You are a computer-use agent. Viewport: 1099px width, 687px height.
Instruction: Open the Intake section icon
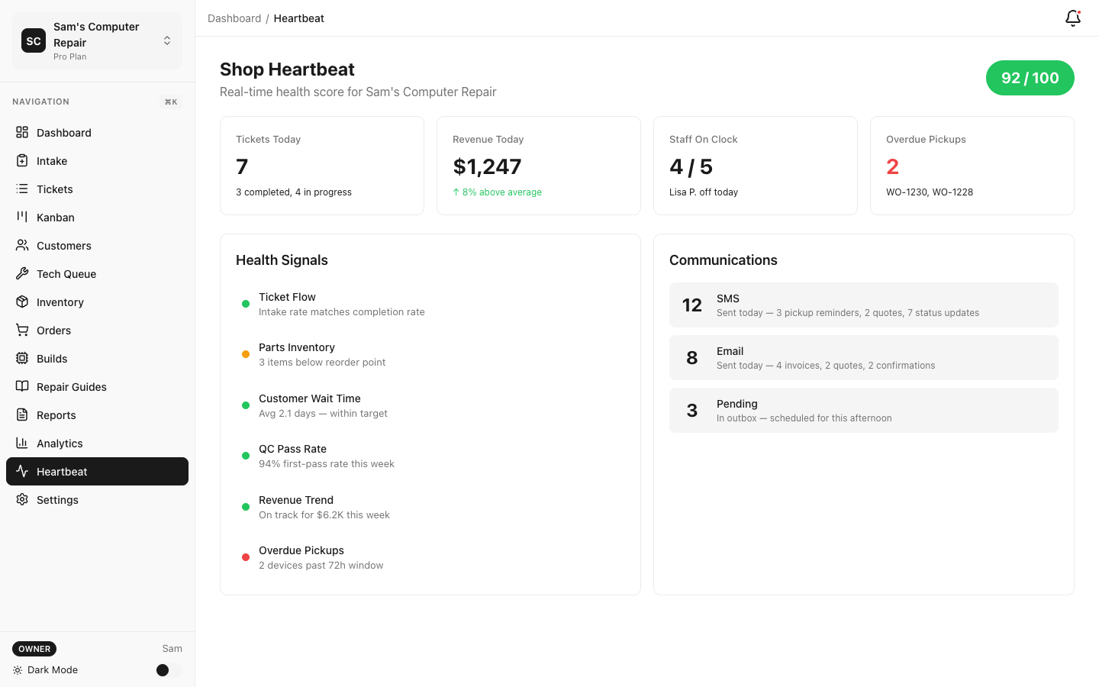[23, 160]
